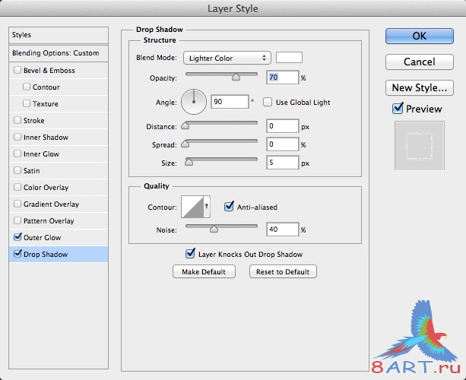
Task: Select the Drop Shadow style entry
Action: (x=45, y=255)
